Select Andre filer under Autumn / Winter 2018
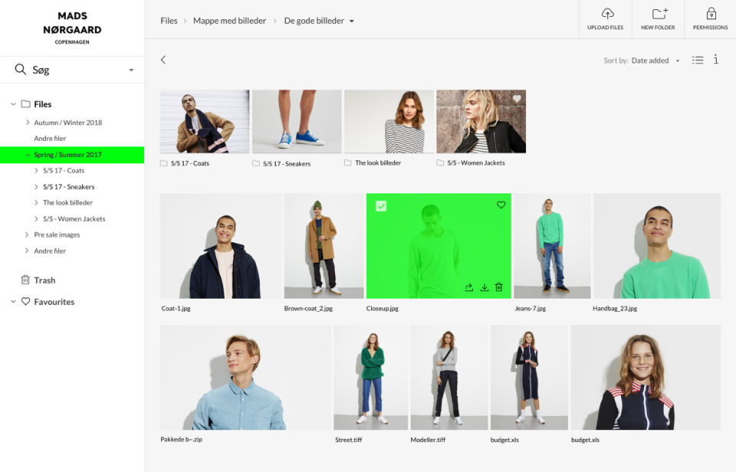 (50, 139)
